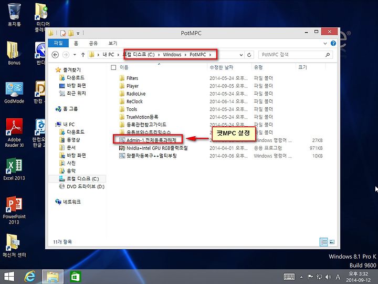
Task: Click the Windows Start button
Action: click(9, 277)
